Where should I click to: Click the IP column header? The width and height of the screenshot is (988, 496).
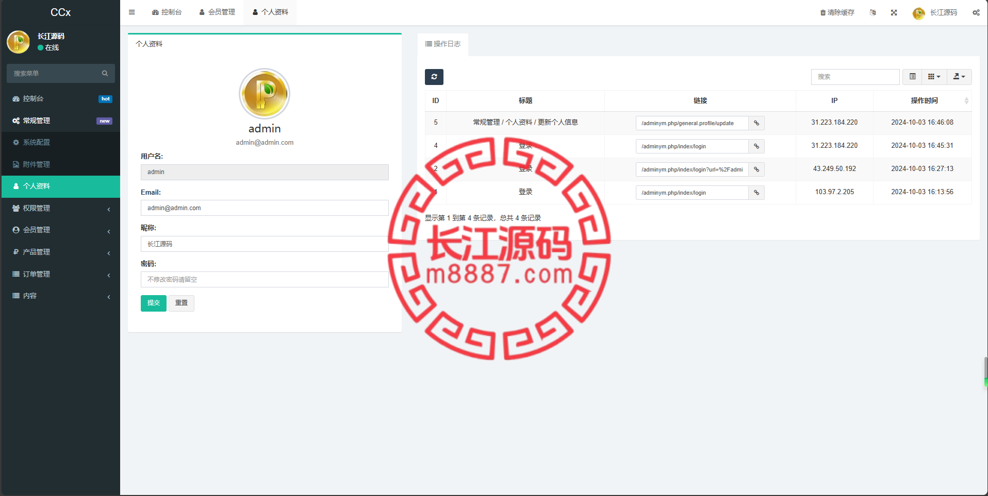(x=834, y=100)
